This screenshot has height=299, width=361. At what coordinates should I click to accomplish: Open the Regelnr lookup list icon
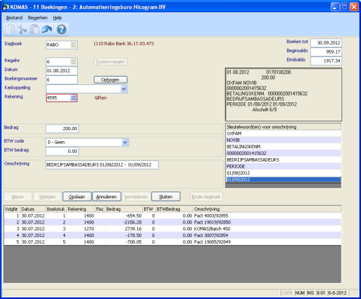(x=73, y=61)
